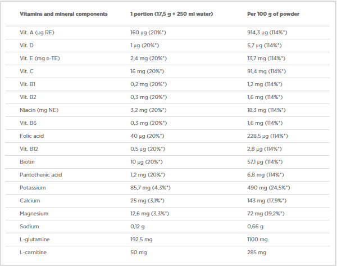The width and height of the screenshot is (337, 266).
Task: Click the Calcium value '143 mg (17,9%*)'
Action: [262, 201]
